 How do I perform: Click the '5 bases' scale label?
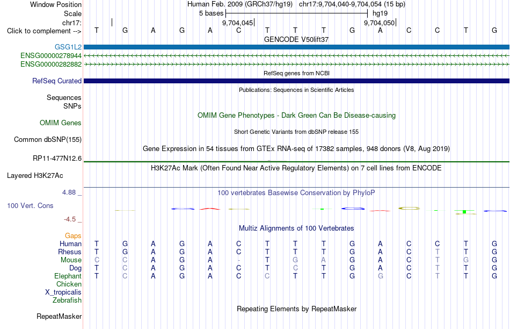(211, 13)
